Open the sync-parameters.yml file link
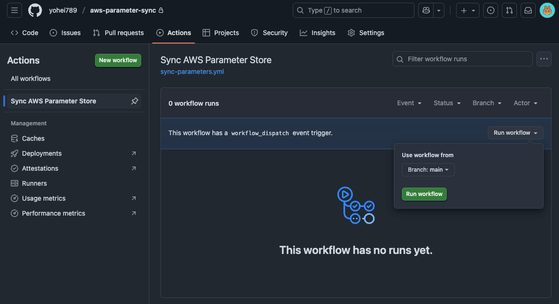 coord(192,71)
